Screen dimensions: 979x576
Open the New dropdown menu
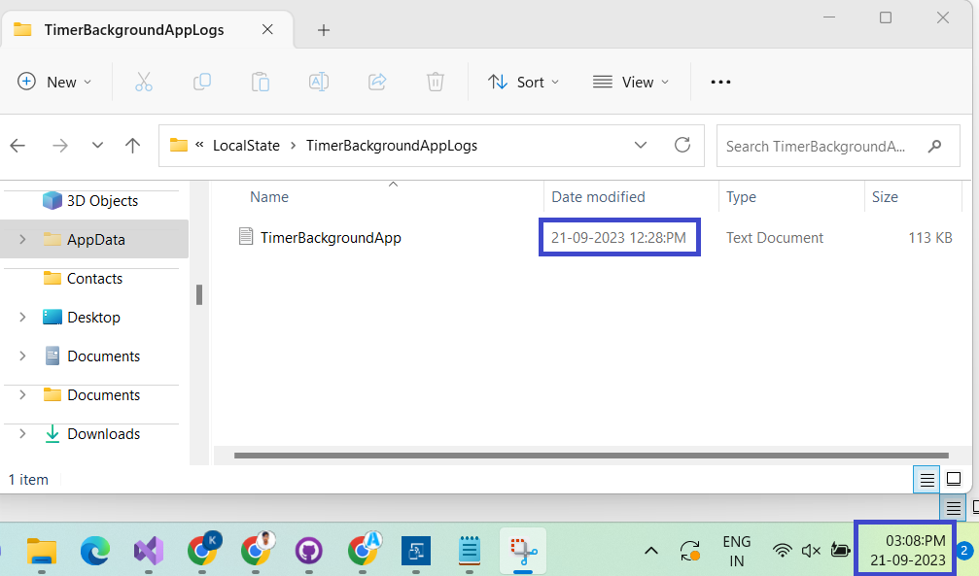(55, 82)
